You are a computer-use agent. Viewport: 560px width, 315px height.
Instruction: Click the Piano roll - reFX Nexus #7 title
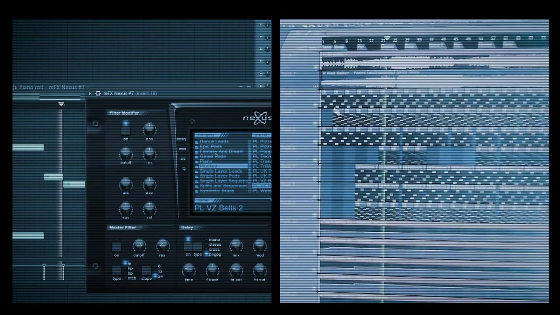52,87
